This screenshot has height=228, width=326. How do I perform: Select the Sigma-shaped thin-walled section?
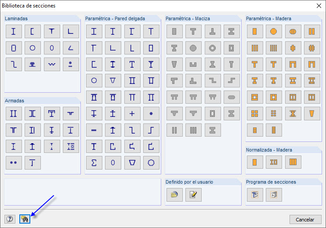[x=94, y=163]
